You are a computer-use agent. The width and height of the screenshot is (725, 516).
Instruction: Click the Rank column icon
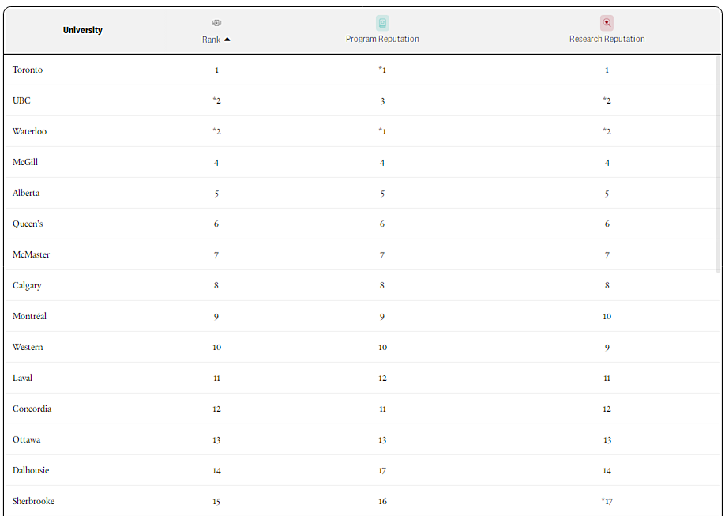pyautogui.click(x=216, y=23)
